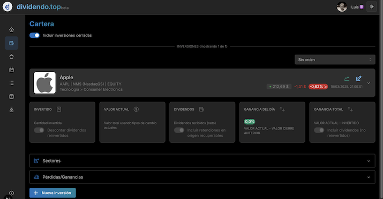Image resolution: width=383 pixels, height=199 pixels.
Task: Open the calendar icon in the sidebar
Action: tap(11, 70)
